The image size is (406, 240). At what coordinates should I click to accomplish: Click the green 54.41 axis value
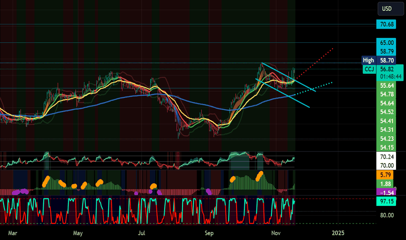point(387,121)
